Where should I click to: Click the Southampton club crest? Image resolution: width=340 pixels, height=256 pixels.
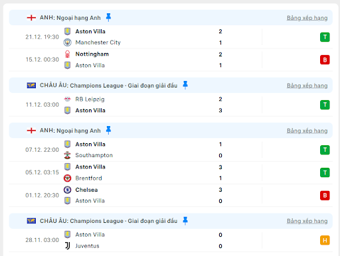(68, 155)
